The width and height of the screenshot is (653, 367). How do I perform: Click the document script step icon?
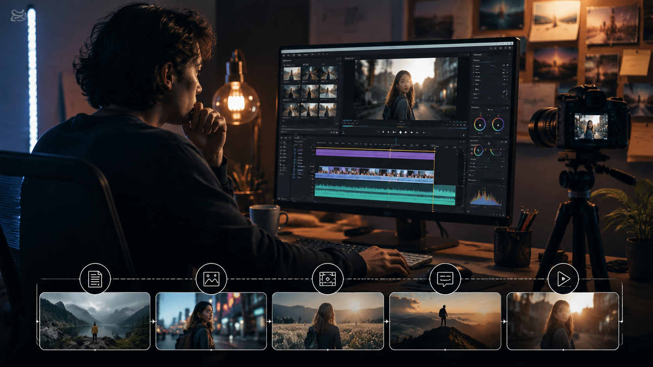[95, 279]
